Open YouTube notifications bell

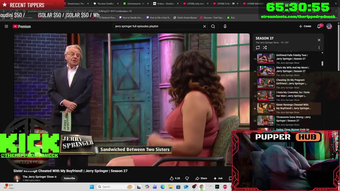[x=319, y=26]
